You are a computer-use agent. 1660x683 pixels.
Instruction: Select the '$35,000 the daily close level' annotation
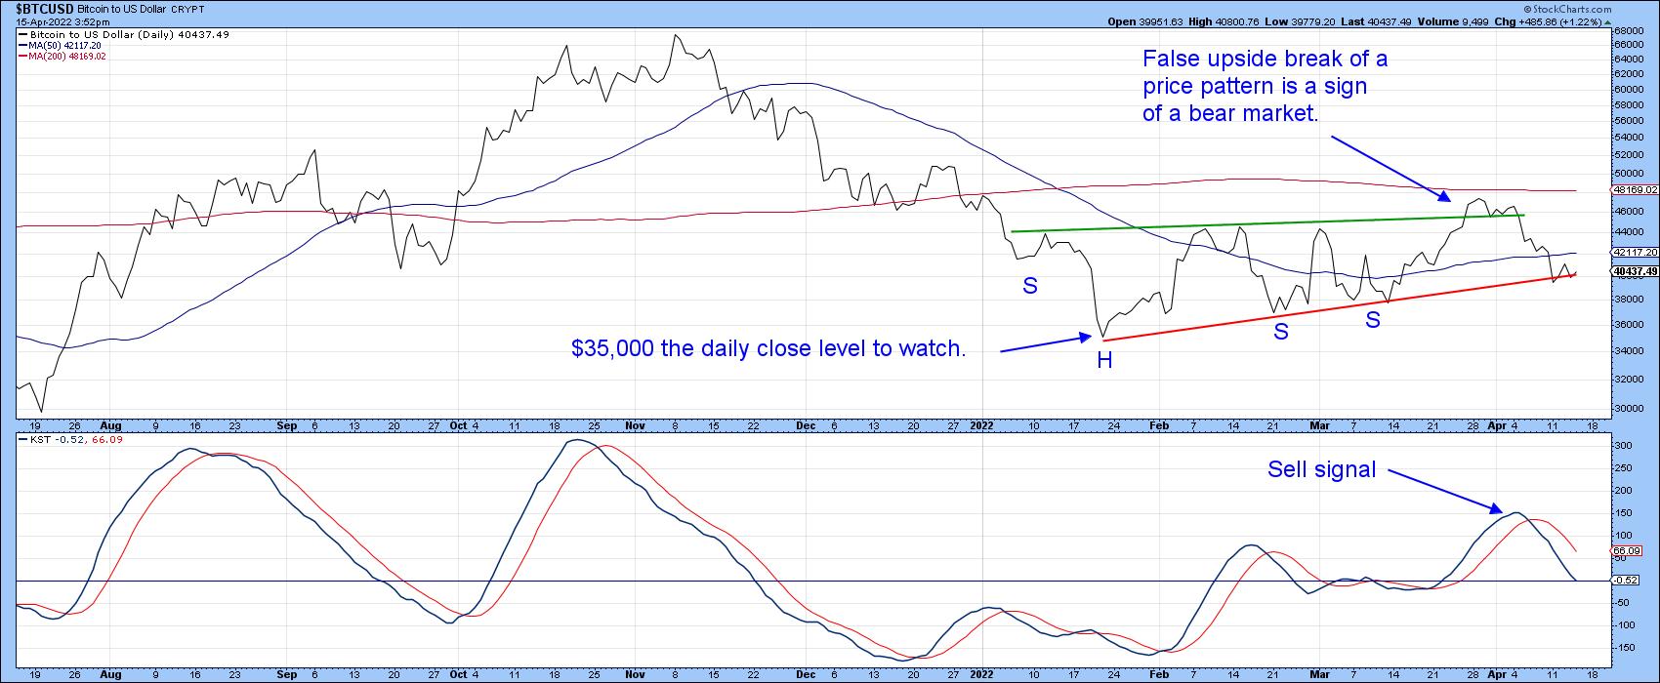point(768,348)
